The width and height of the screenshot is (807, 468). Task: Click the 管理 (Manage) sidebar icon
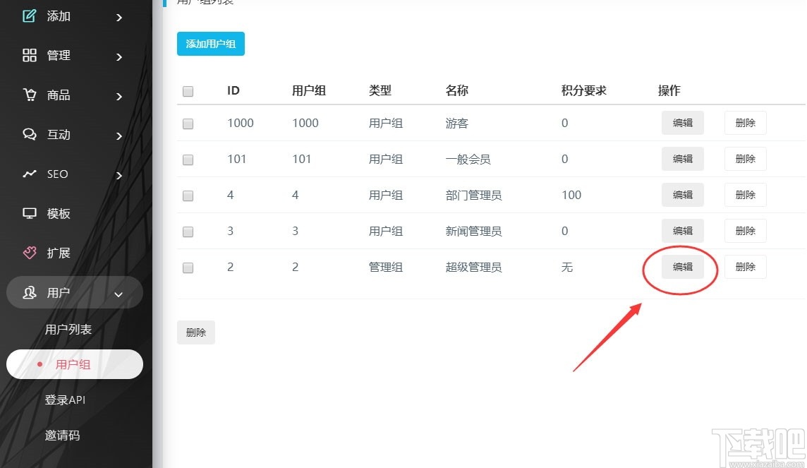[29, 55]
